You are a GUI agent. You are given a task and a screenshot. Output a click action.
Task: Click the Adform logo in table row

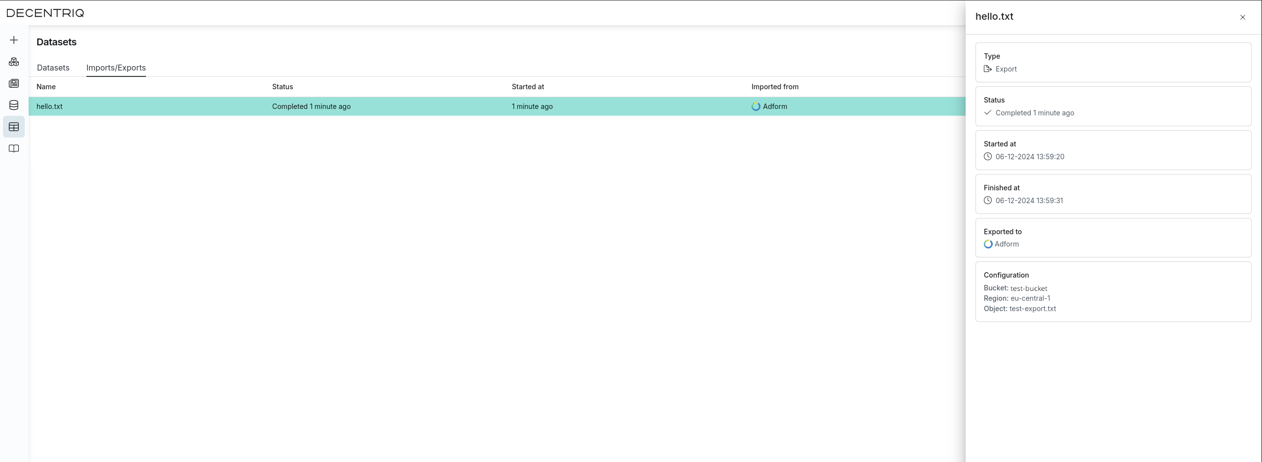[x=756, y=107]
